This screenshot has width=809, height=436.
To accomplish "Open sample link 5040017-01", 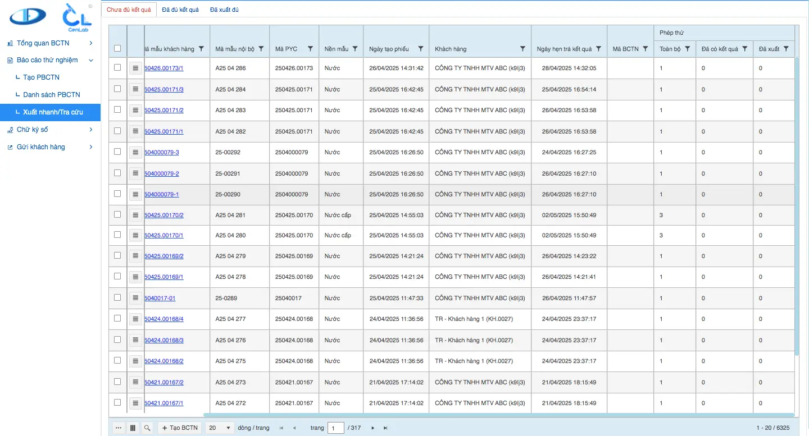I will [x=160, y=298].
